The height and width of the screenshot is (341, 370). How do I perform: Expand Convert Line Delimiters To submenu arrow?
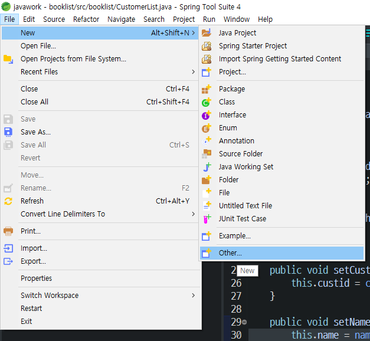193,214
